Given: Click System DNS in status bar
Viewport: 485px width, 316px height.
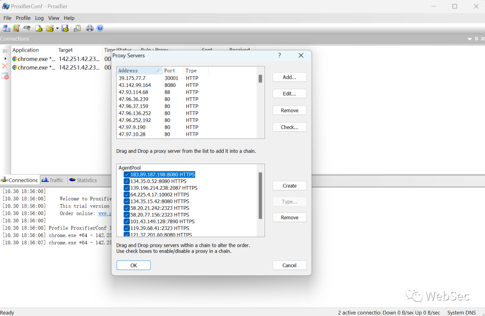Looking at the screenshot, I should (x=462, y=312).
